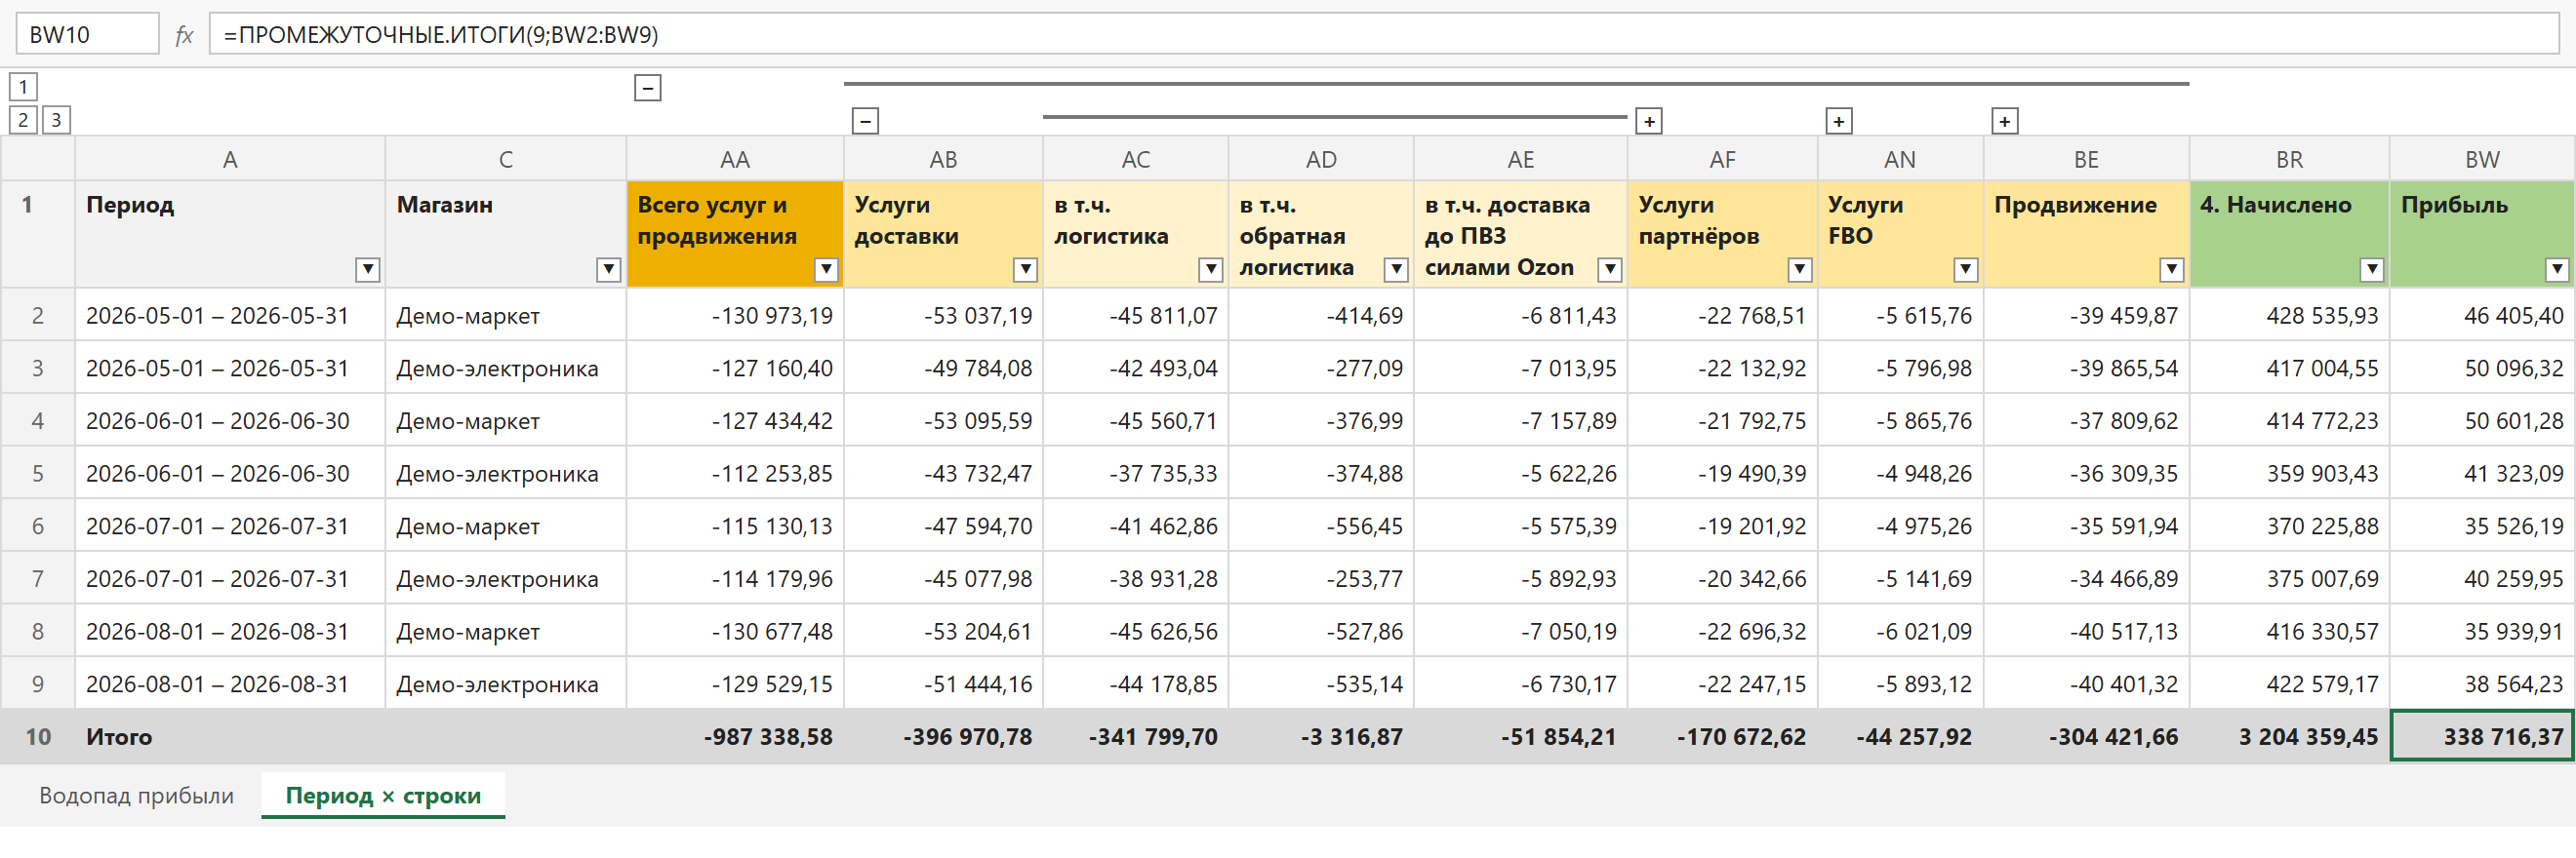Open filter dropdown for Услуги доставки
The width and height of the screenshot is (2576, 858).
point(1025,269)
